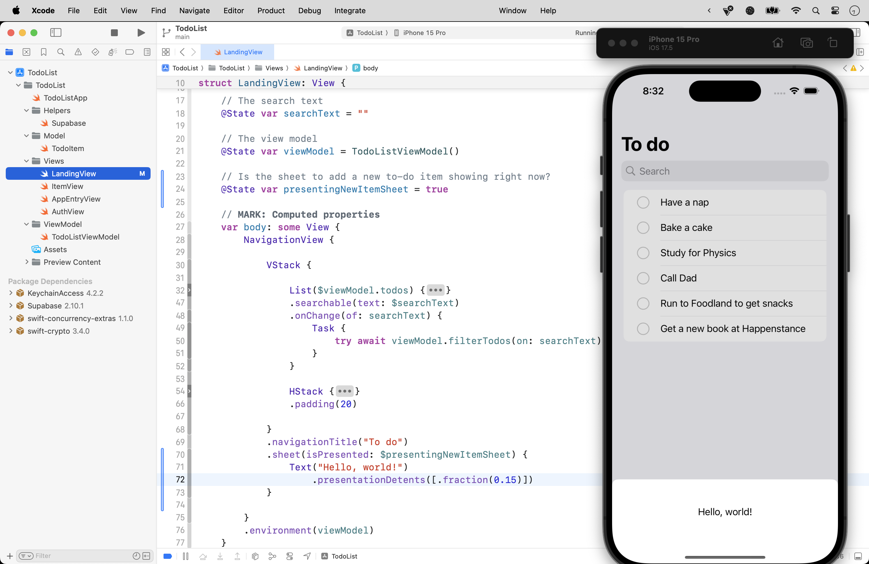The height and width of the screenshot is (564, 869).
Task: Open the Issue navigator warning icon
Action: [78, 52]
